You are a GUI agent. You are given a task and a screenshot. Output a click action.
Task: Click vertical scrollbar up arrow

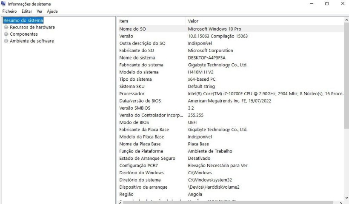pyautogui.click(x=346, y=20)
